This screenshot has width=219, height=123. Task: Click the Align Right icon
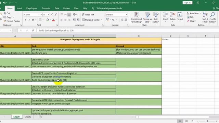point(69,20)
